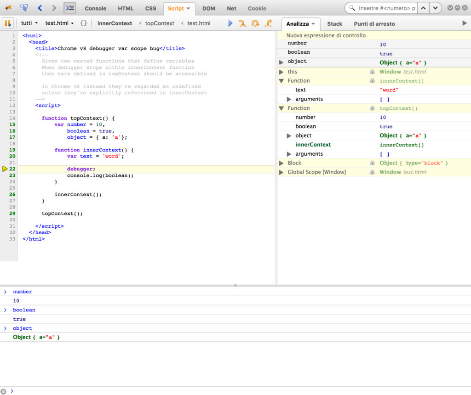Image resolution: width=471 pixels, height=395 pixels.
Task: Click the Step Over icon
Action: tap(255, 23)
